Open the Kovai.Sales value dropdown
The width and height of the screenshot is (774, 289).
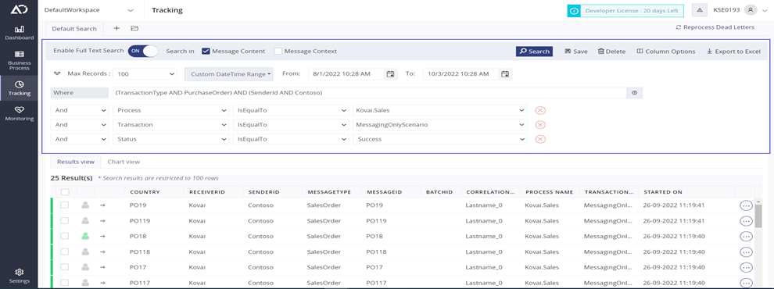pos(439,111)
